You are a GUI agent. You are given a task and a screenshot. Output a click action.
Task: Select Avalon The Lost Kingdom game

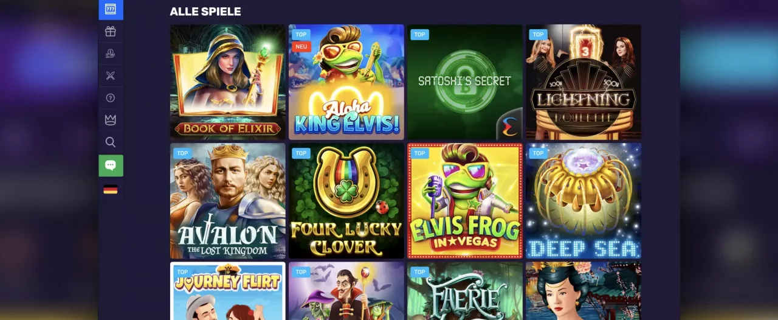(227, 201)
